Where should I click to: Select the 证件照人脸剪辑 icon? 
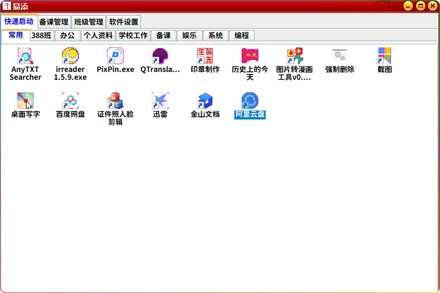pos(115,101)
